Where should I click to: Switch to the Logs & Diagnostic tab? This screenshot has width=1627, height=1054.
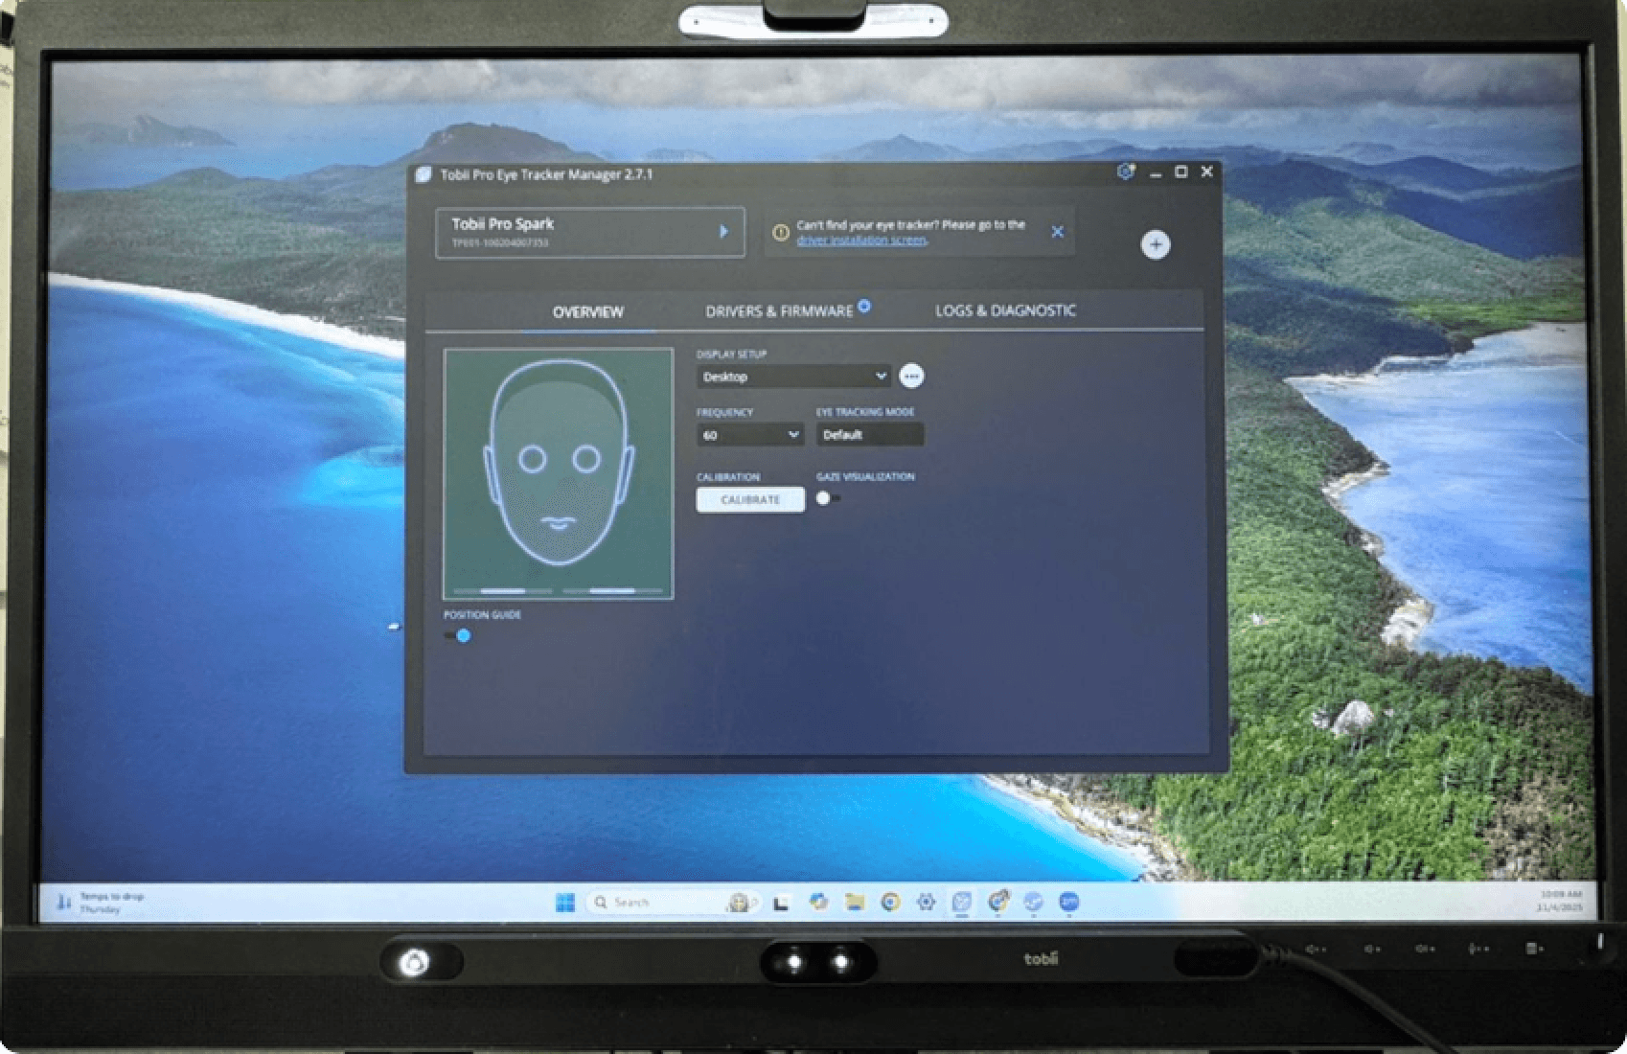click(1005, 310)
